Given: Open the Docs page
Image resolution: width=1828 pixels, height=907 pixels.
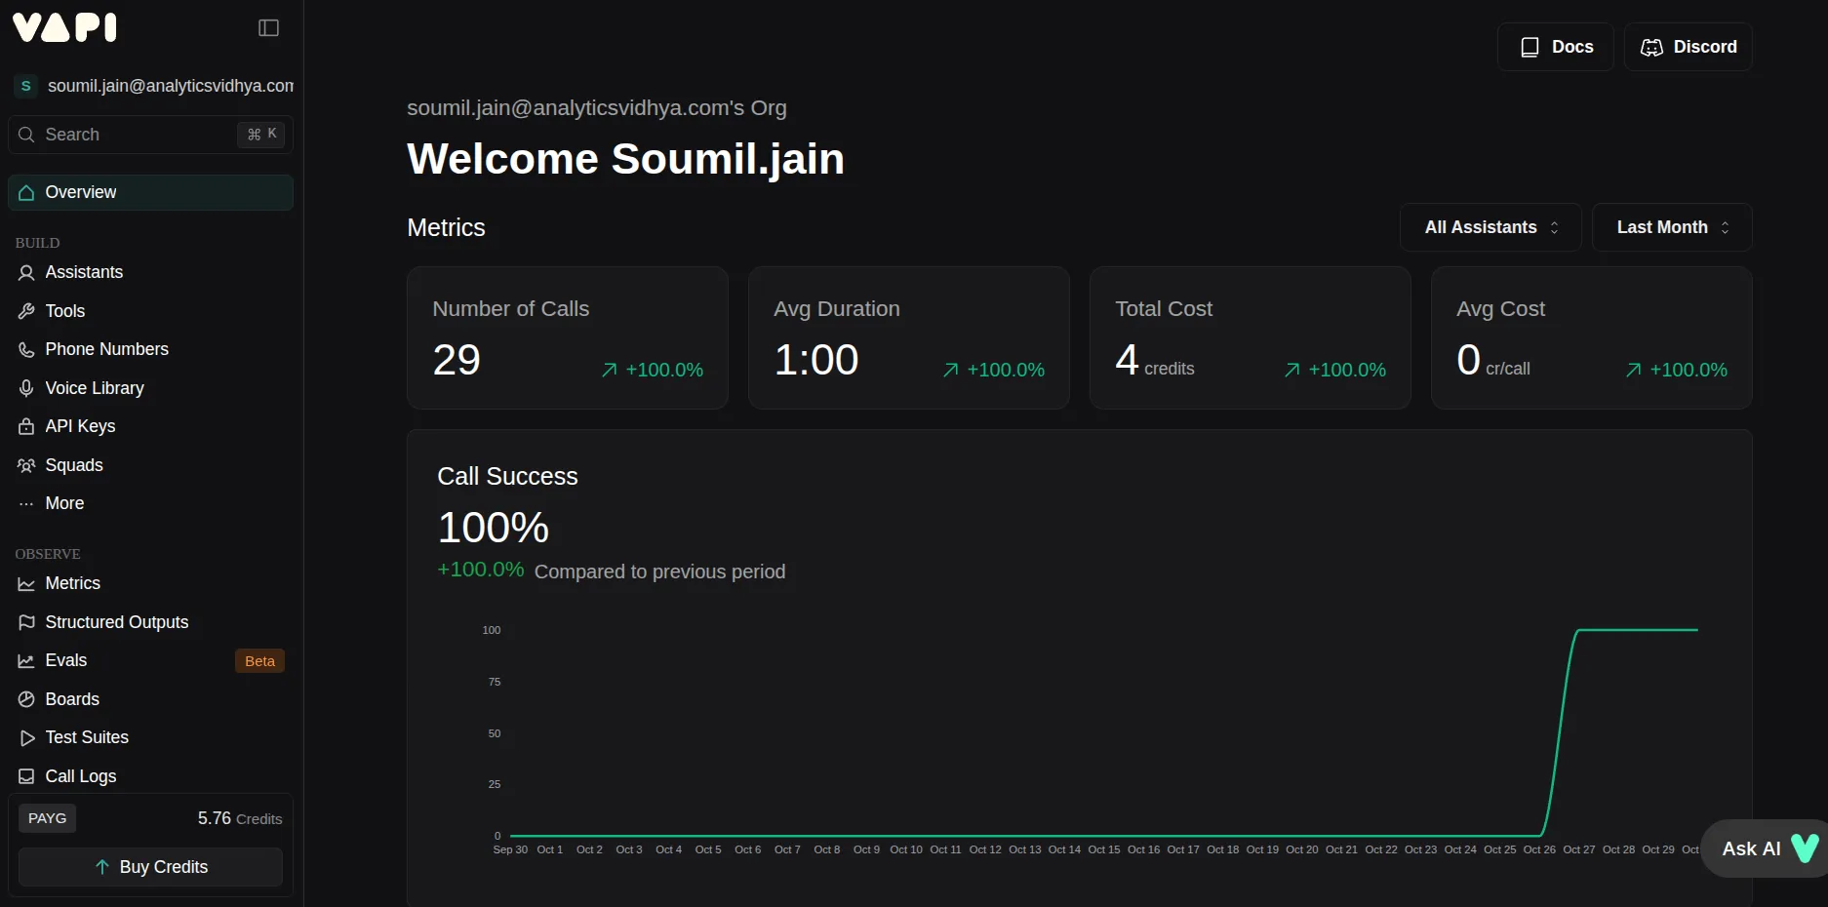Looking at the screenshot, I should coord(1555,46).
